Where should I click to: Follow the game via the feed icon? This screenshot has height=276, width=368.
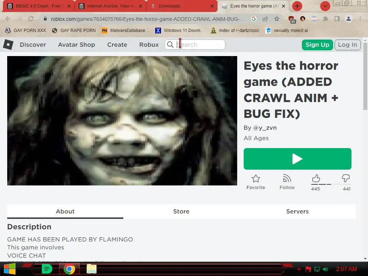pos(287,179)
